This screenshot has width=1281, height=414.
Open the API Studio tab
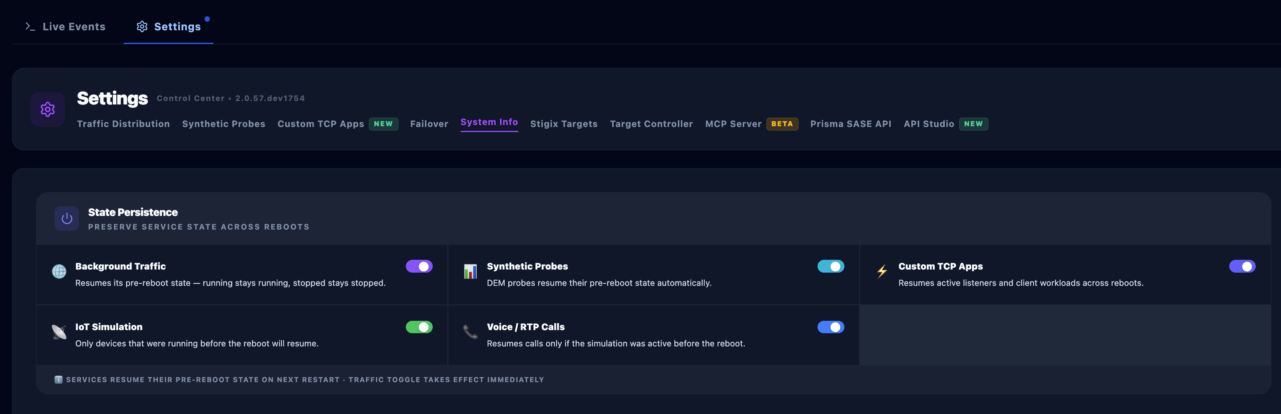click(x=929, y=124)
